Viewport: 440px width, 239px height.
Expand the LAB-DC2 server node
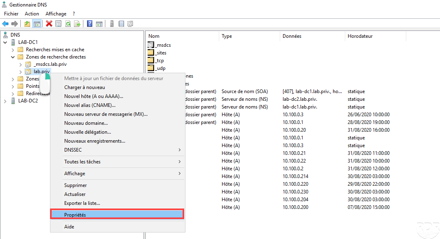pyautogui.click(x=5, y=101)
